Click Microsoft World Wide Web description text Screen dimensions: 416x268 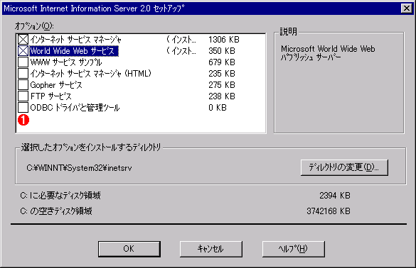tap(328, 53)
